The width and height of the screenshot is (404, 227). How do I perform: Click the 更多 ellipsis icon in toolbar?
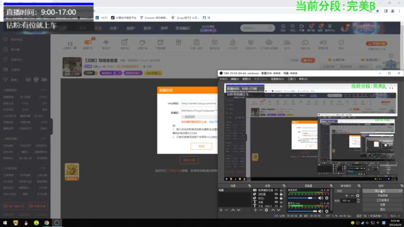click(x=341, y=44)
